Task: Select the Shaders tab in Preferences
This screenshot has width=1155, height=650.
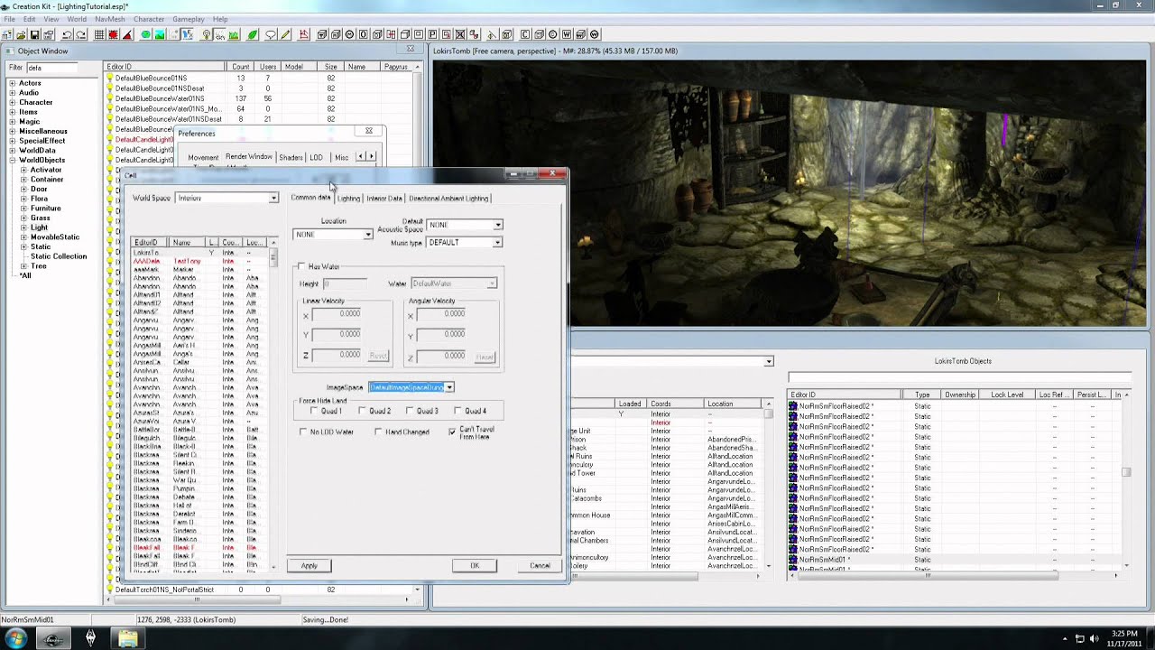Action: click(291, 157)
